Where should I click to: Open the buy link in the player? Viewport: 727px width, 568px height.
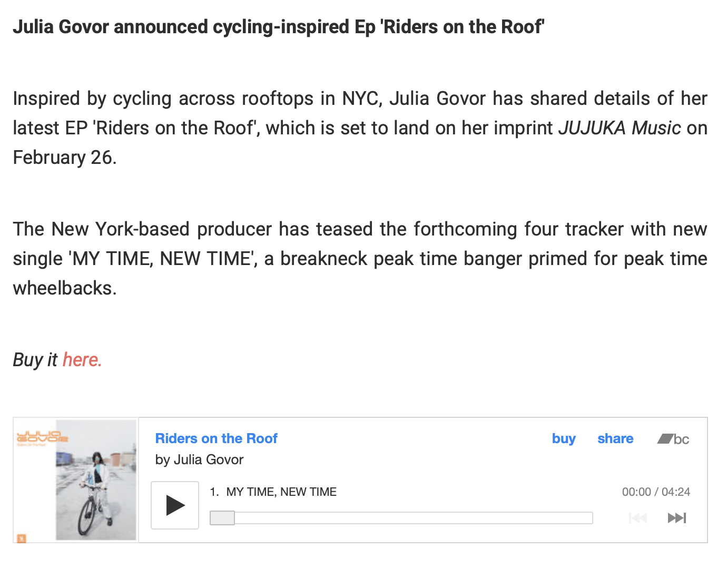pos(564,438)
